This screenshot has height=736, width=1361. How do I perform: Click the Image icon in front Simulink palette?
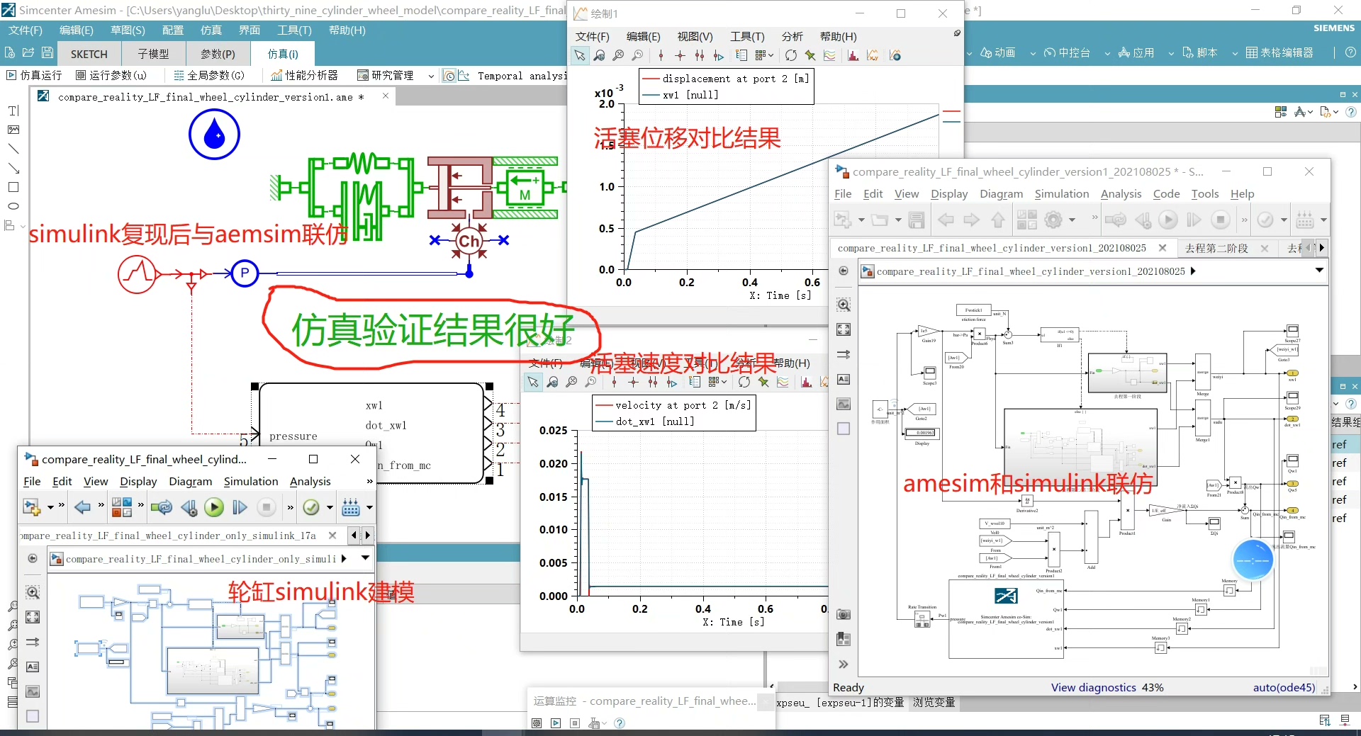point(33,691)
